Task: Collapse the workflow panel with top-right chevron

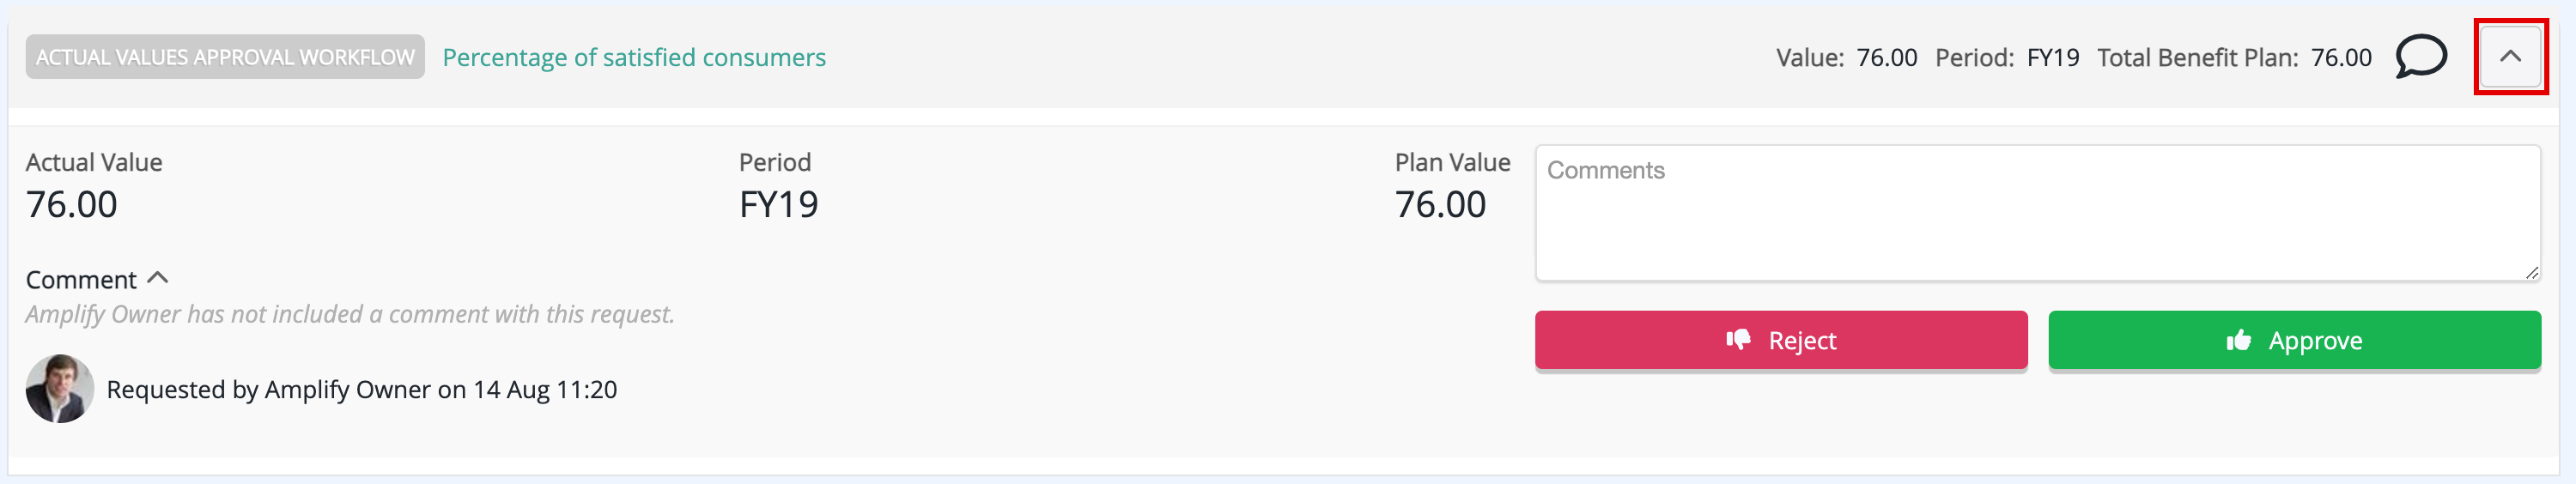Action: point(2510,57)
